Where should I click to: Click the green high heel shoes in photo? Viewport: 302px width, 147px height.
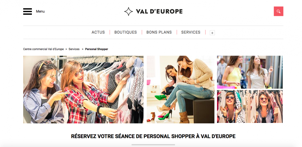click(x=161, y=97)
